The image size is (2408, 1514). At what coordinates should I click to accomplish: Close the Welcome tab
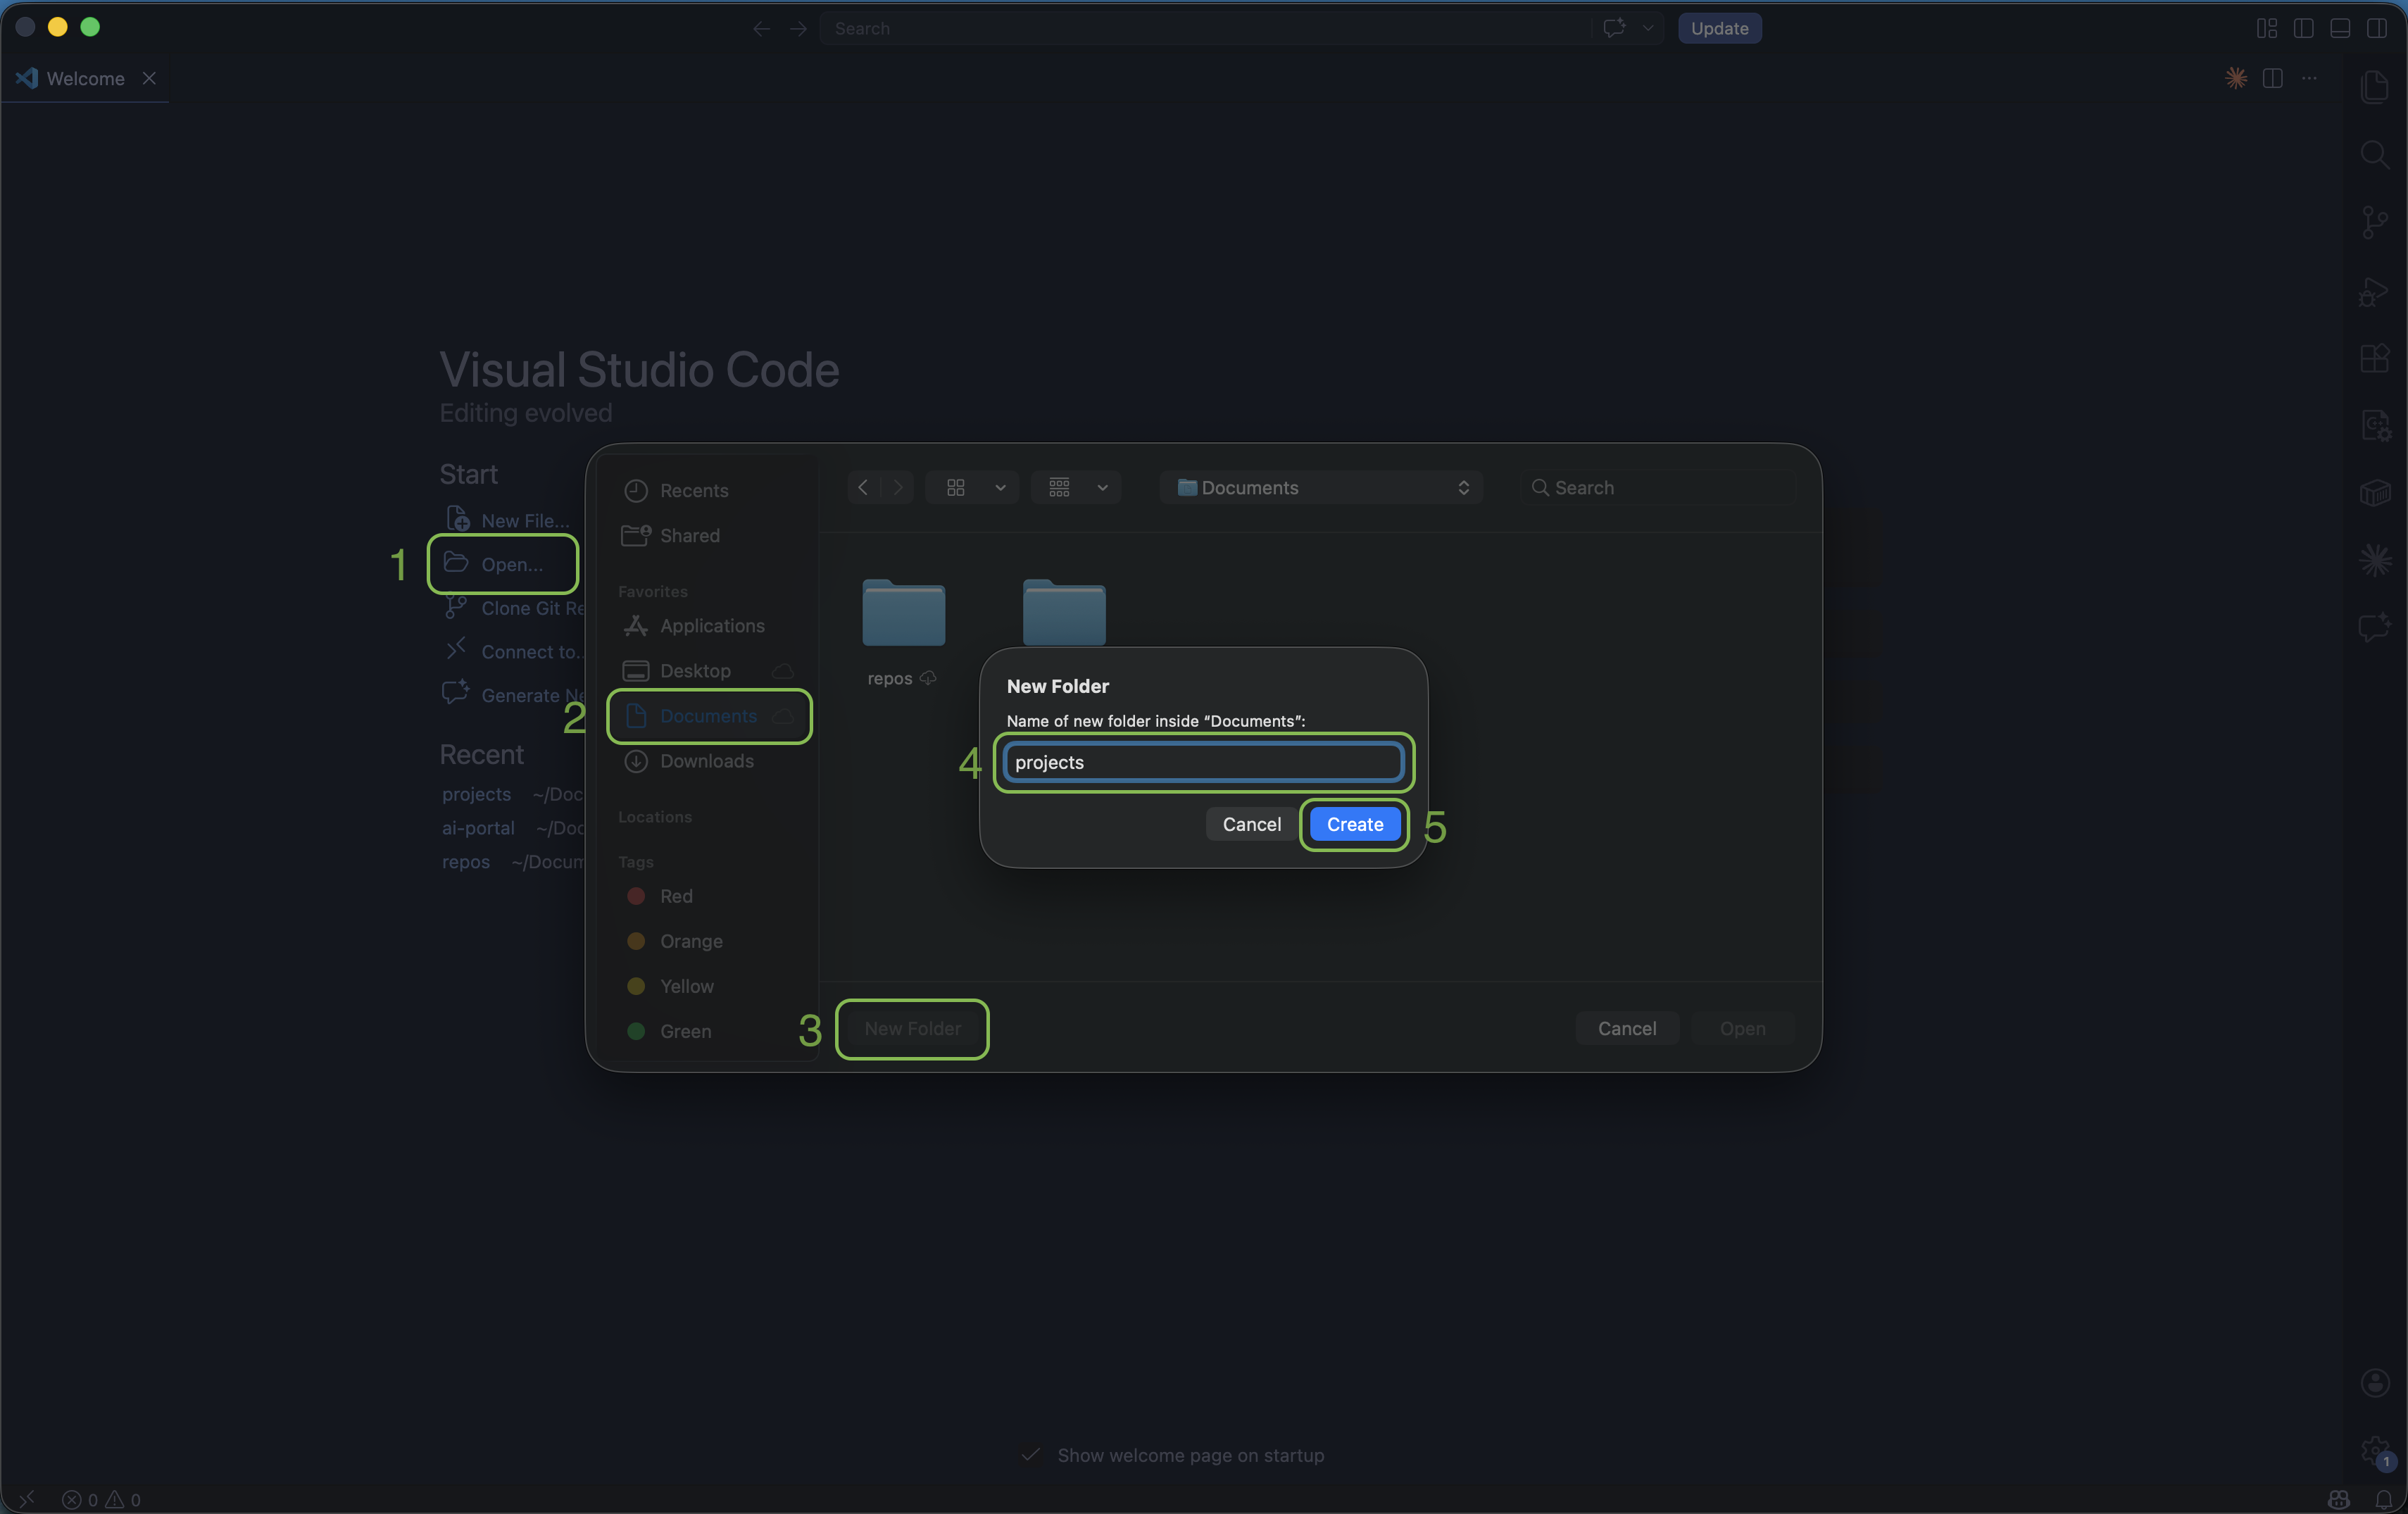[x=149, y=78]
